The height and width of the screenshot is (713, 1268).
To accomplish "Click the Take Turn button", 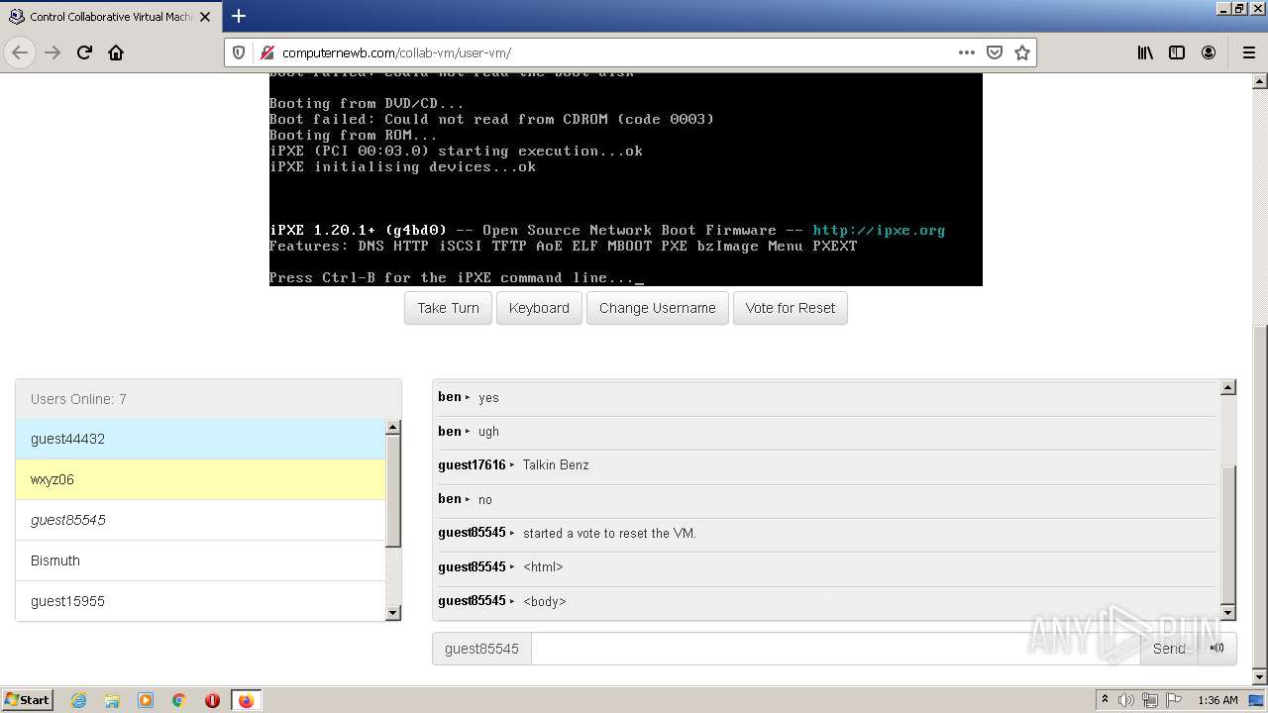I will (x=448, y=308).
